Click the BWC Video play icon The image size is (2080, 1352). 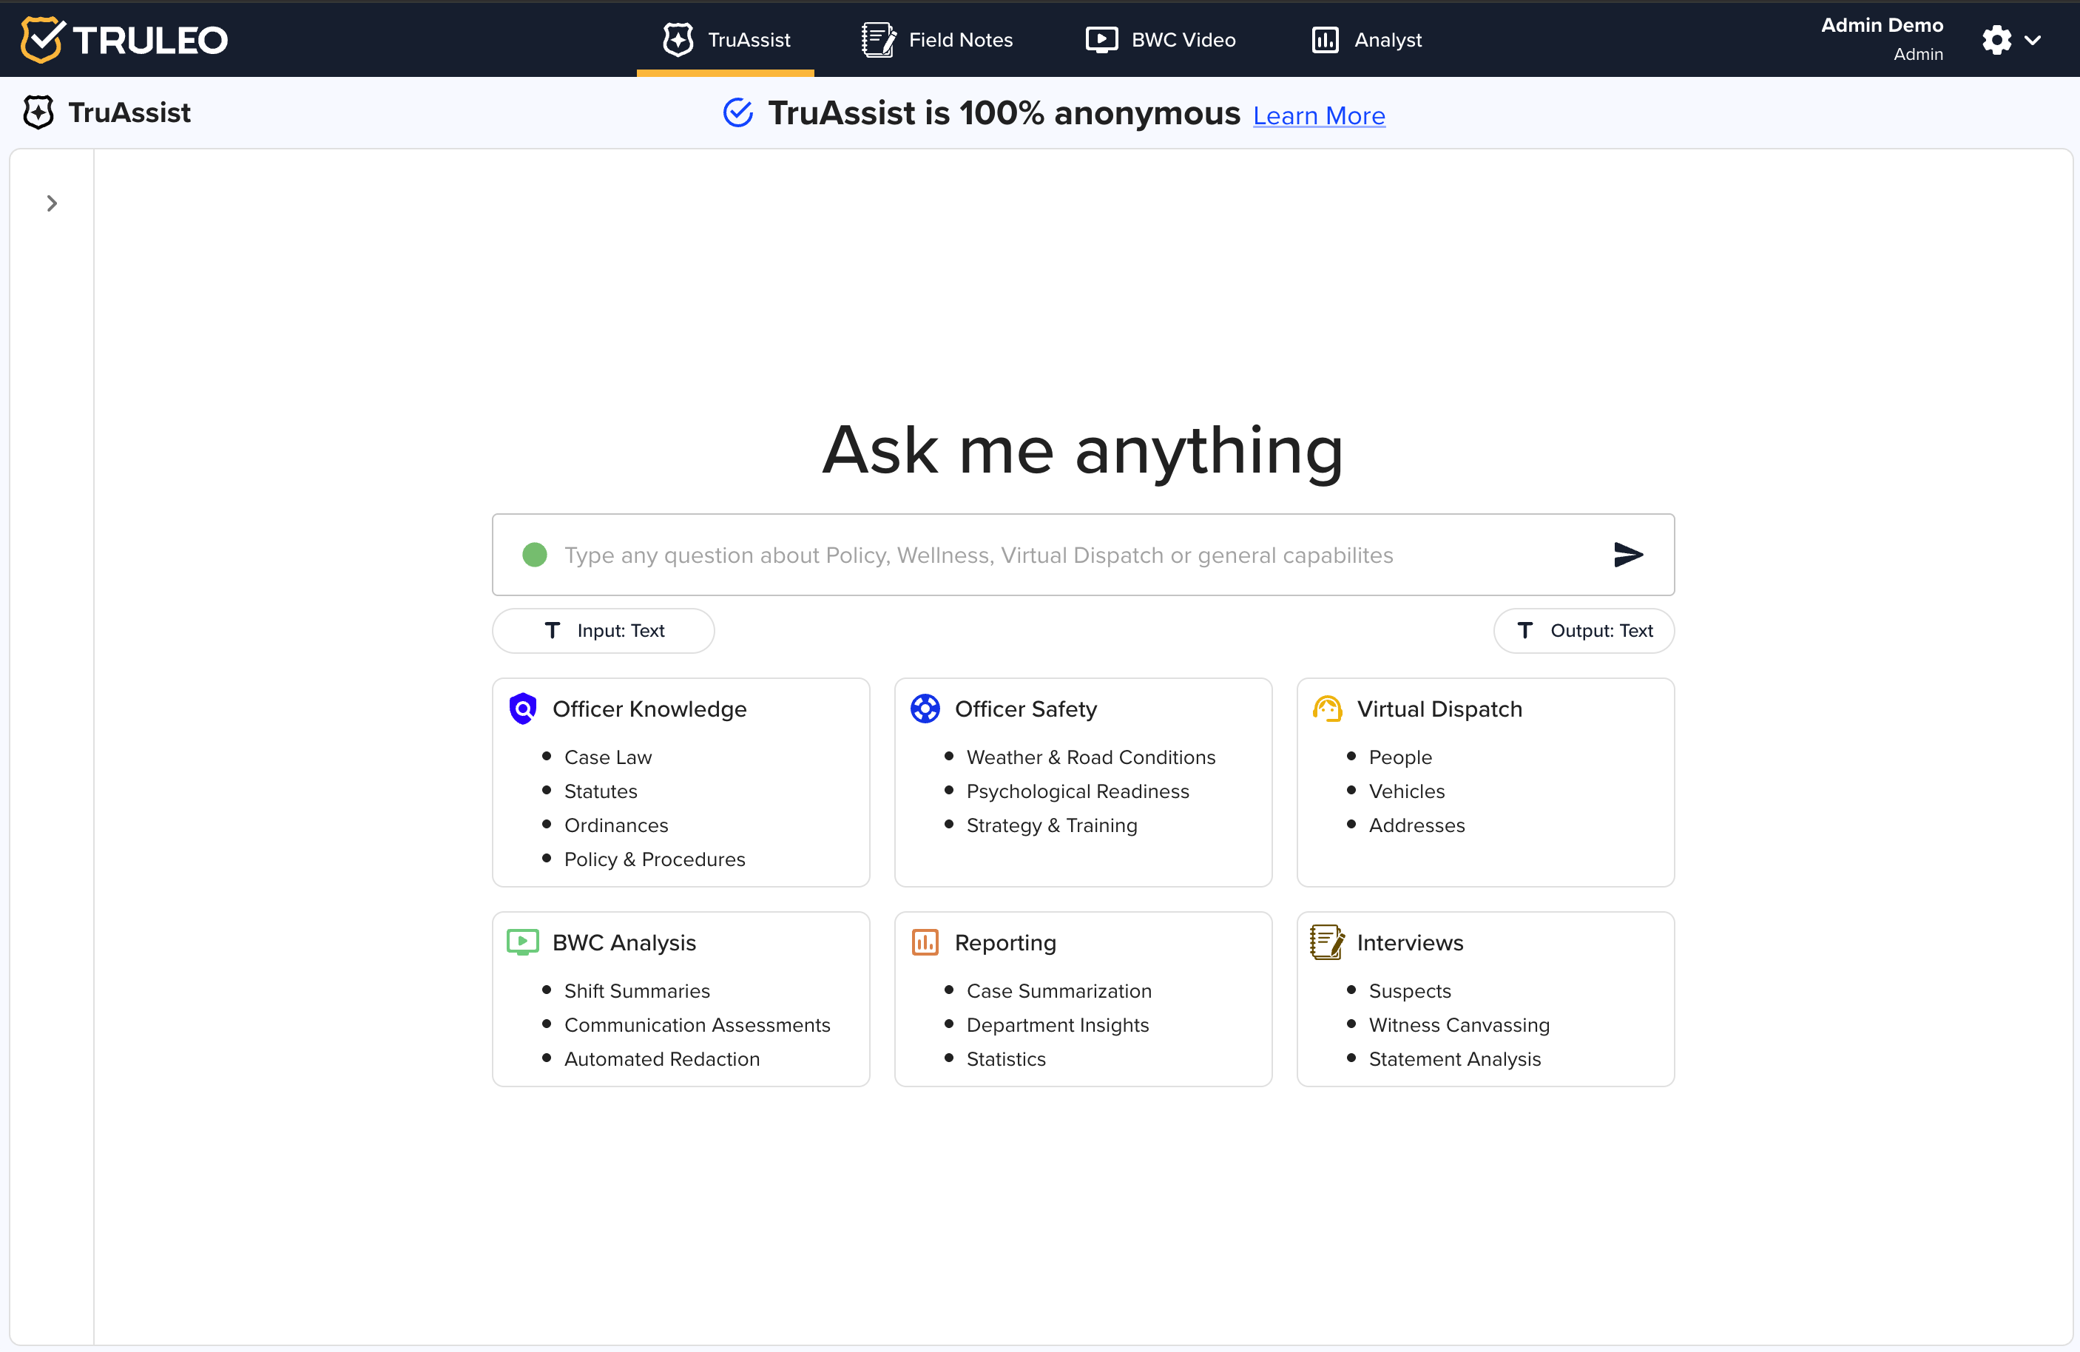[x=1101, y=39]
